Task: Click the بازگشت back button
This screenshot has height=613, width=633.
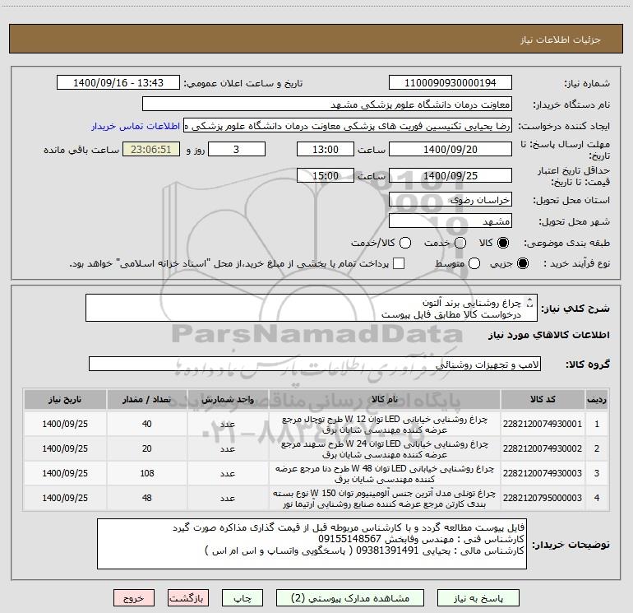Action: (x=188, y=598)
